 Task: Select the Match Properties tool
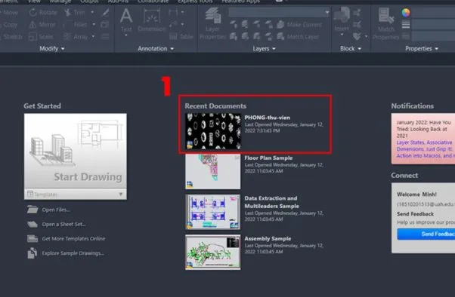tap(386, 23)
